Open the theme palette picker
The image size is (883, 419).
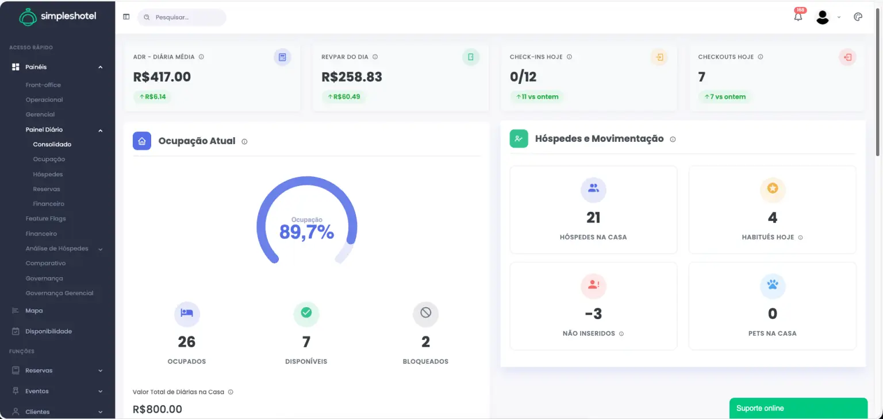click(858, 17)
